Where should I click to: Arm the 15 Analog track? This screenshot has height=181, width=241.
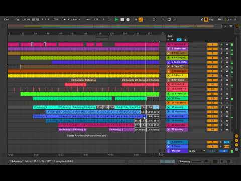[227, 107]
